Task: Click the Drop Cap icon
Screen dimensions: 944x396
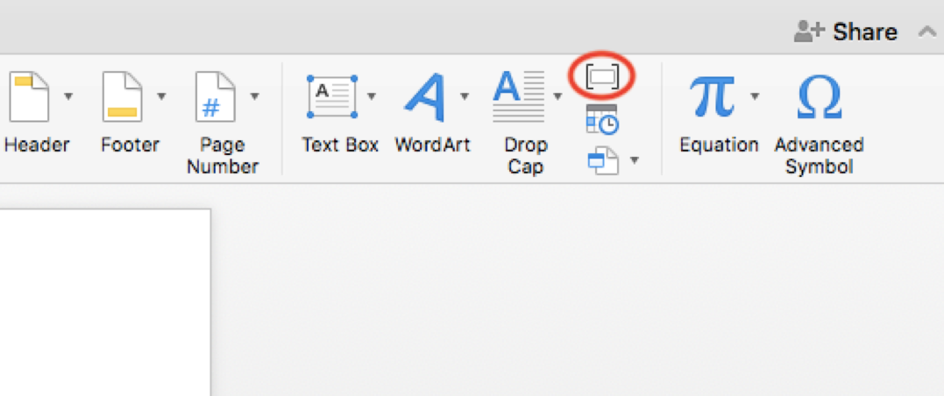Action: click(x=519, y=96)
